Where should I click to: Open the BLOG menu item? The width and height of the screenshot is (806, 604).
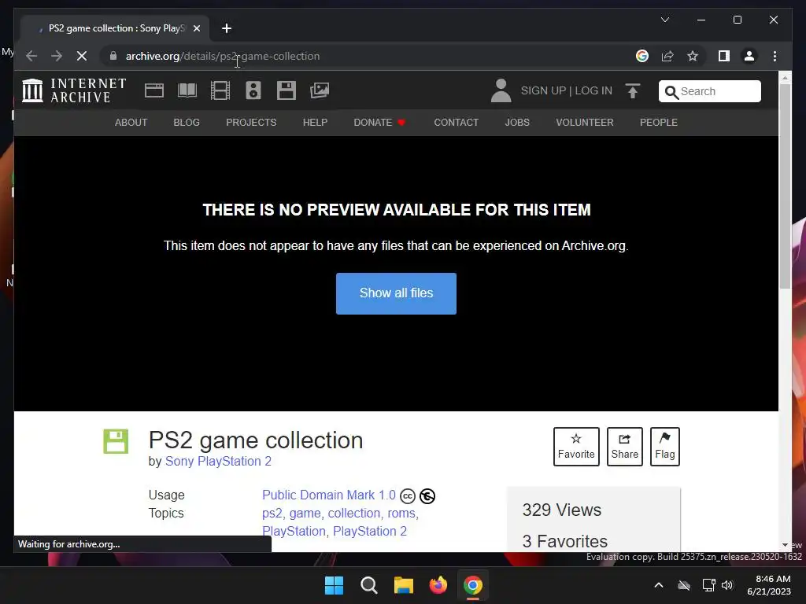[x=187, y=123]
